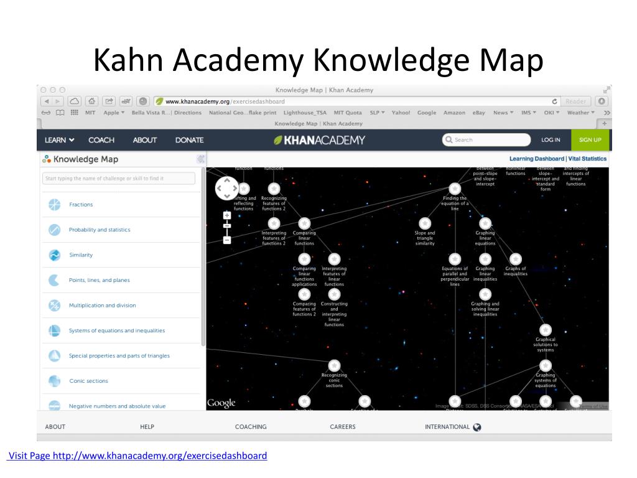Open the ABOUT item in top navigation
Viewport: 637px width, 478px height.
tap(144, 140)
